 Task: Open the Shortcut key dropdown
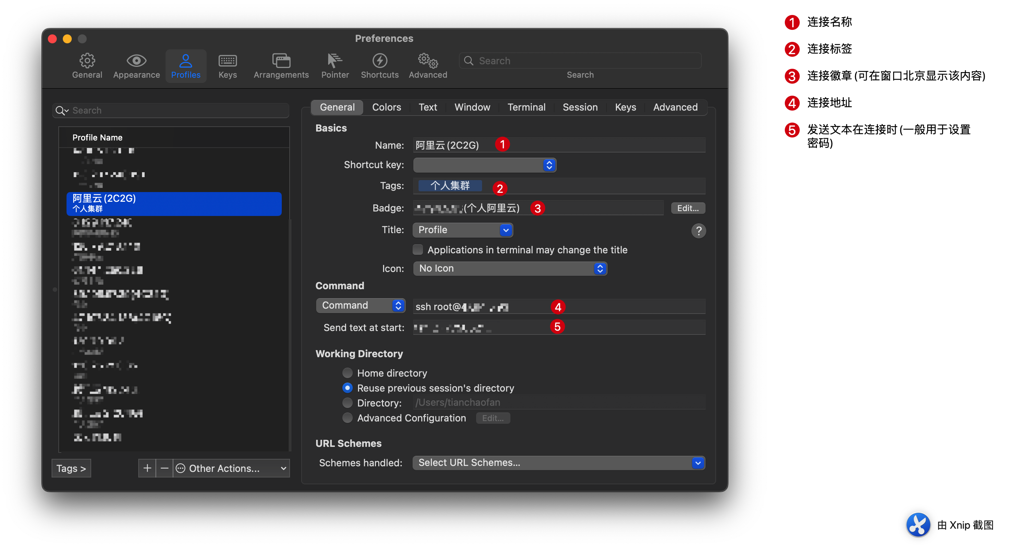(x=485, y=165)
